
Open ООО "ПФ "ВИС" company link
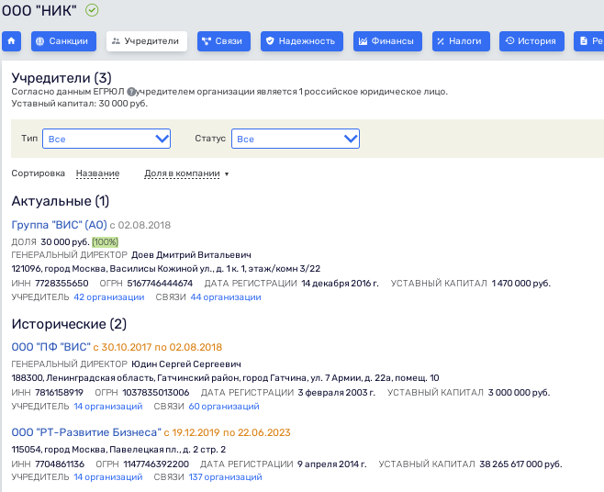(x=50, y=347)
